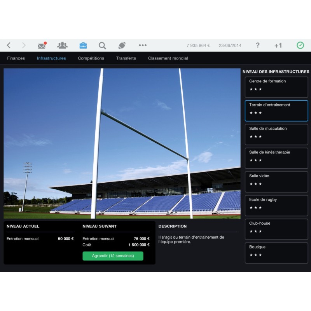Choose the Ecole de rugby card
The height and width of the screenshot is (311, 311).
(x=276, y=206)
